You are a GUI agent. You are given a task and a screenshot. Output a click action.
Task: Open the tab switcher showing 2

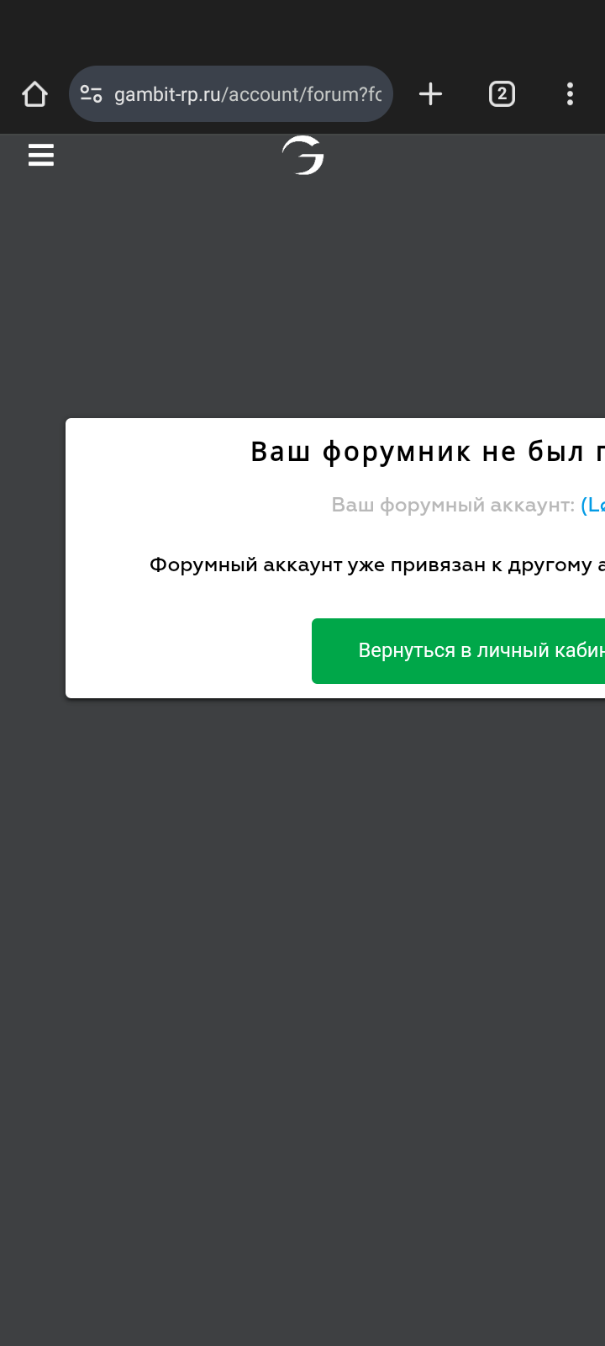[502, 94]
